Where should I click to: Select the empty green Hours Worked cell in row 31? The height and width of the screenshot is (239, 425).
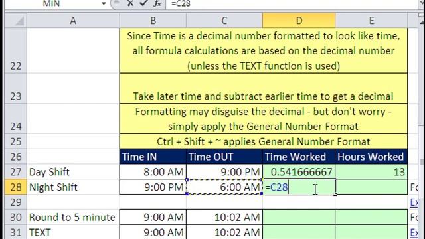(x=371, y=232)
